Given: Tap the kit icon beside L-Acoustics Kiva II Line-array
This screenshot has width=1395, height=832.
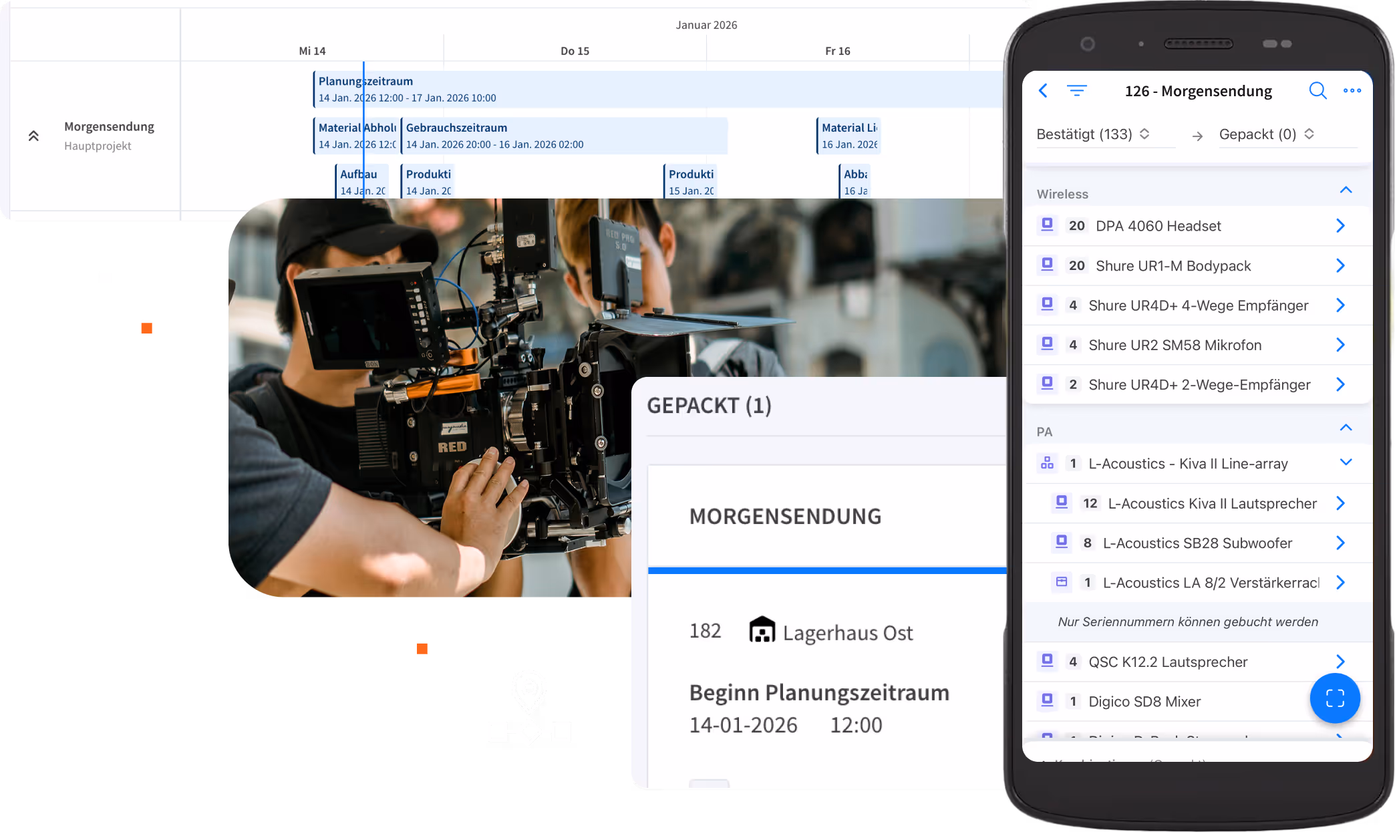Looking at the screenshot, I should [x=1047, y=463].
